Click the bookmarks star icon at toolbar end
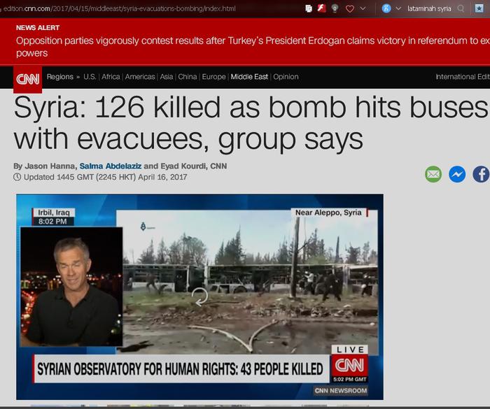Image resolution: width=490 pixels, height=409 pixels. point(480,8)
